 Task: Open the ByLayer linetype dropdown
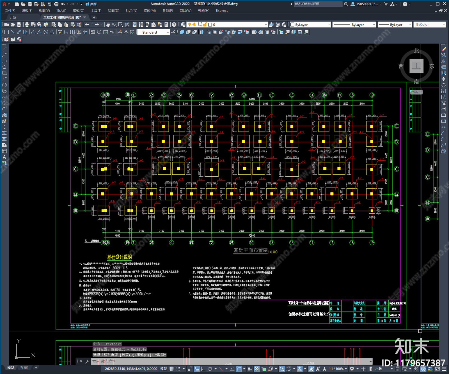354,25
